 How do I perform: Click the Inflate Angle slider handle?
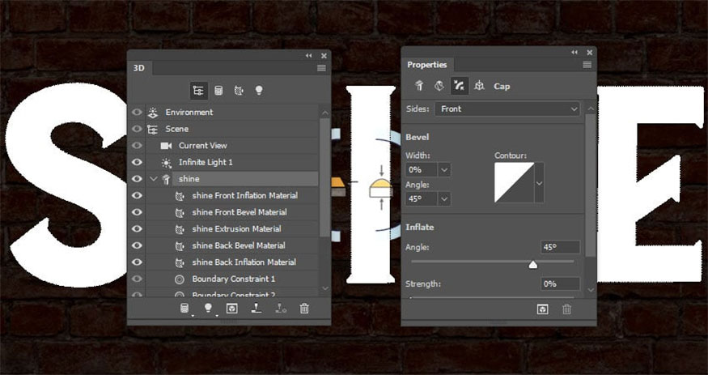[532, 265]
